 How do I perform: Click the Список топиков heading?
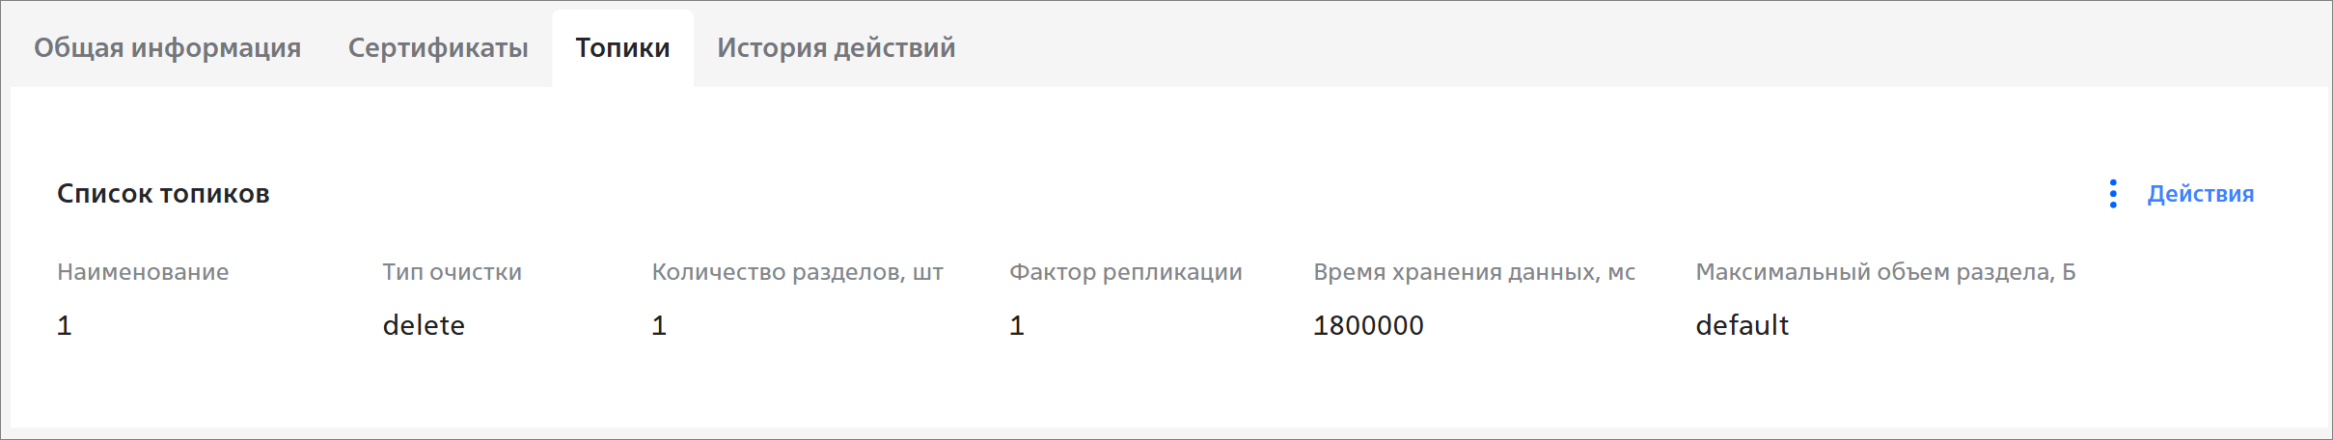coord(163,194)
